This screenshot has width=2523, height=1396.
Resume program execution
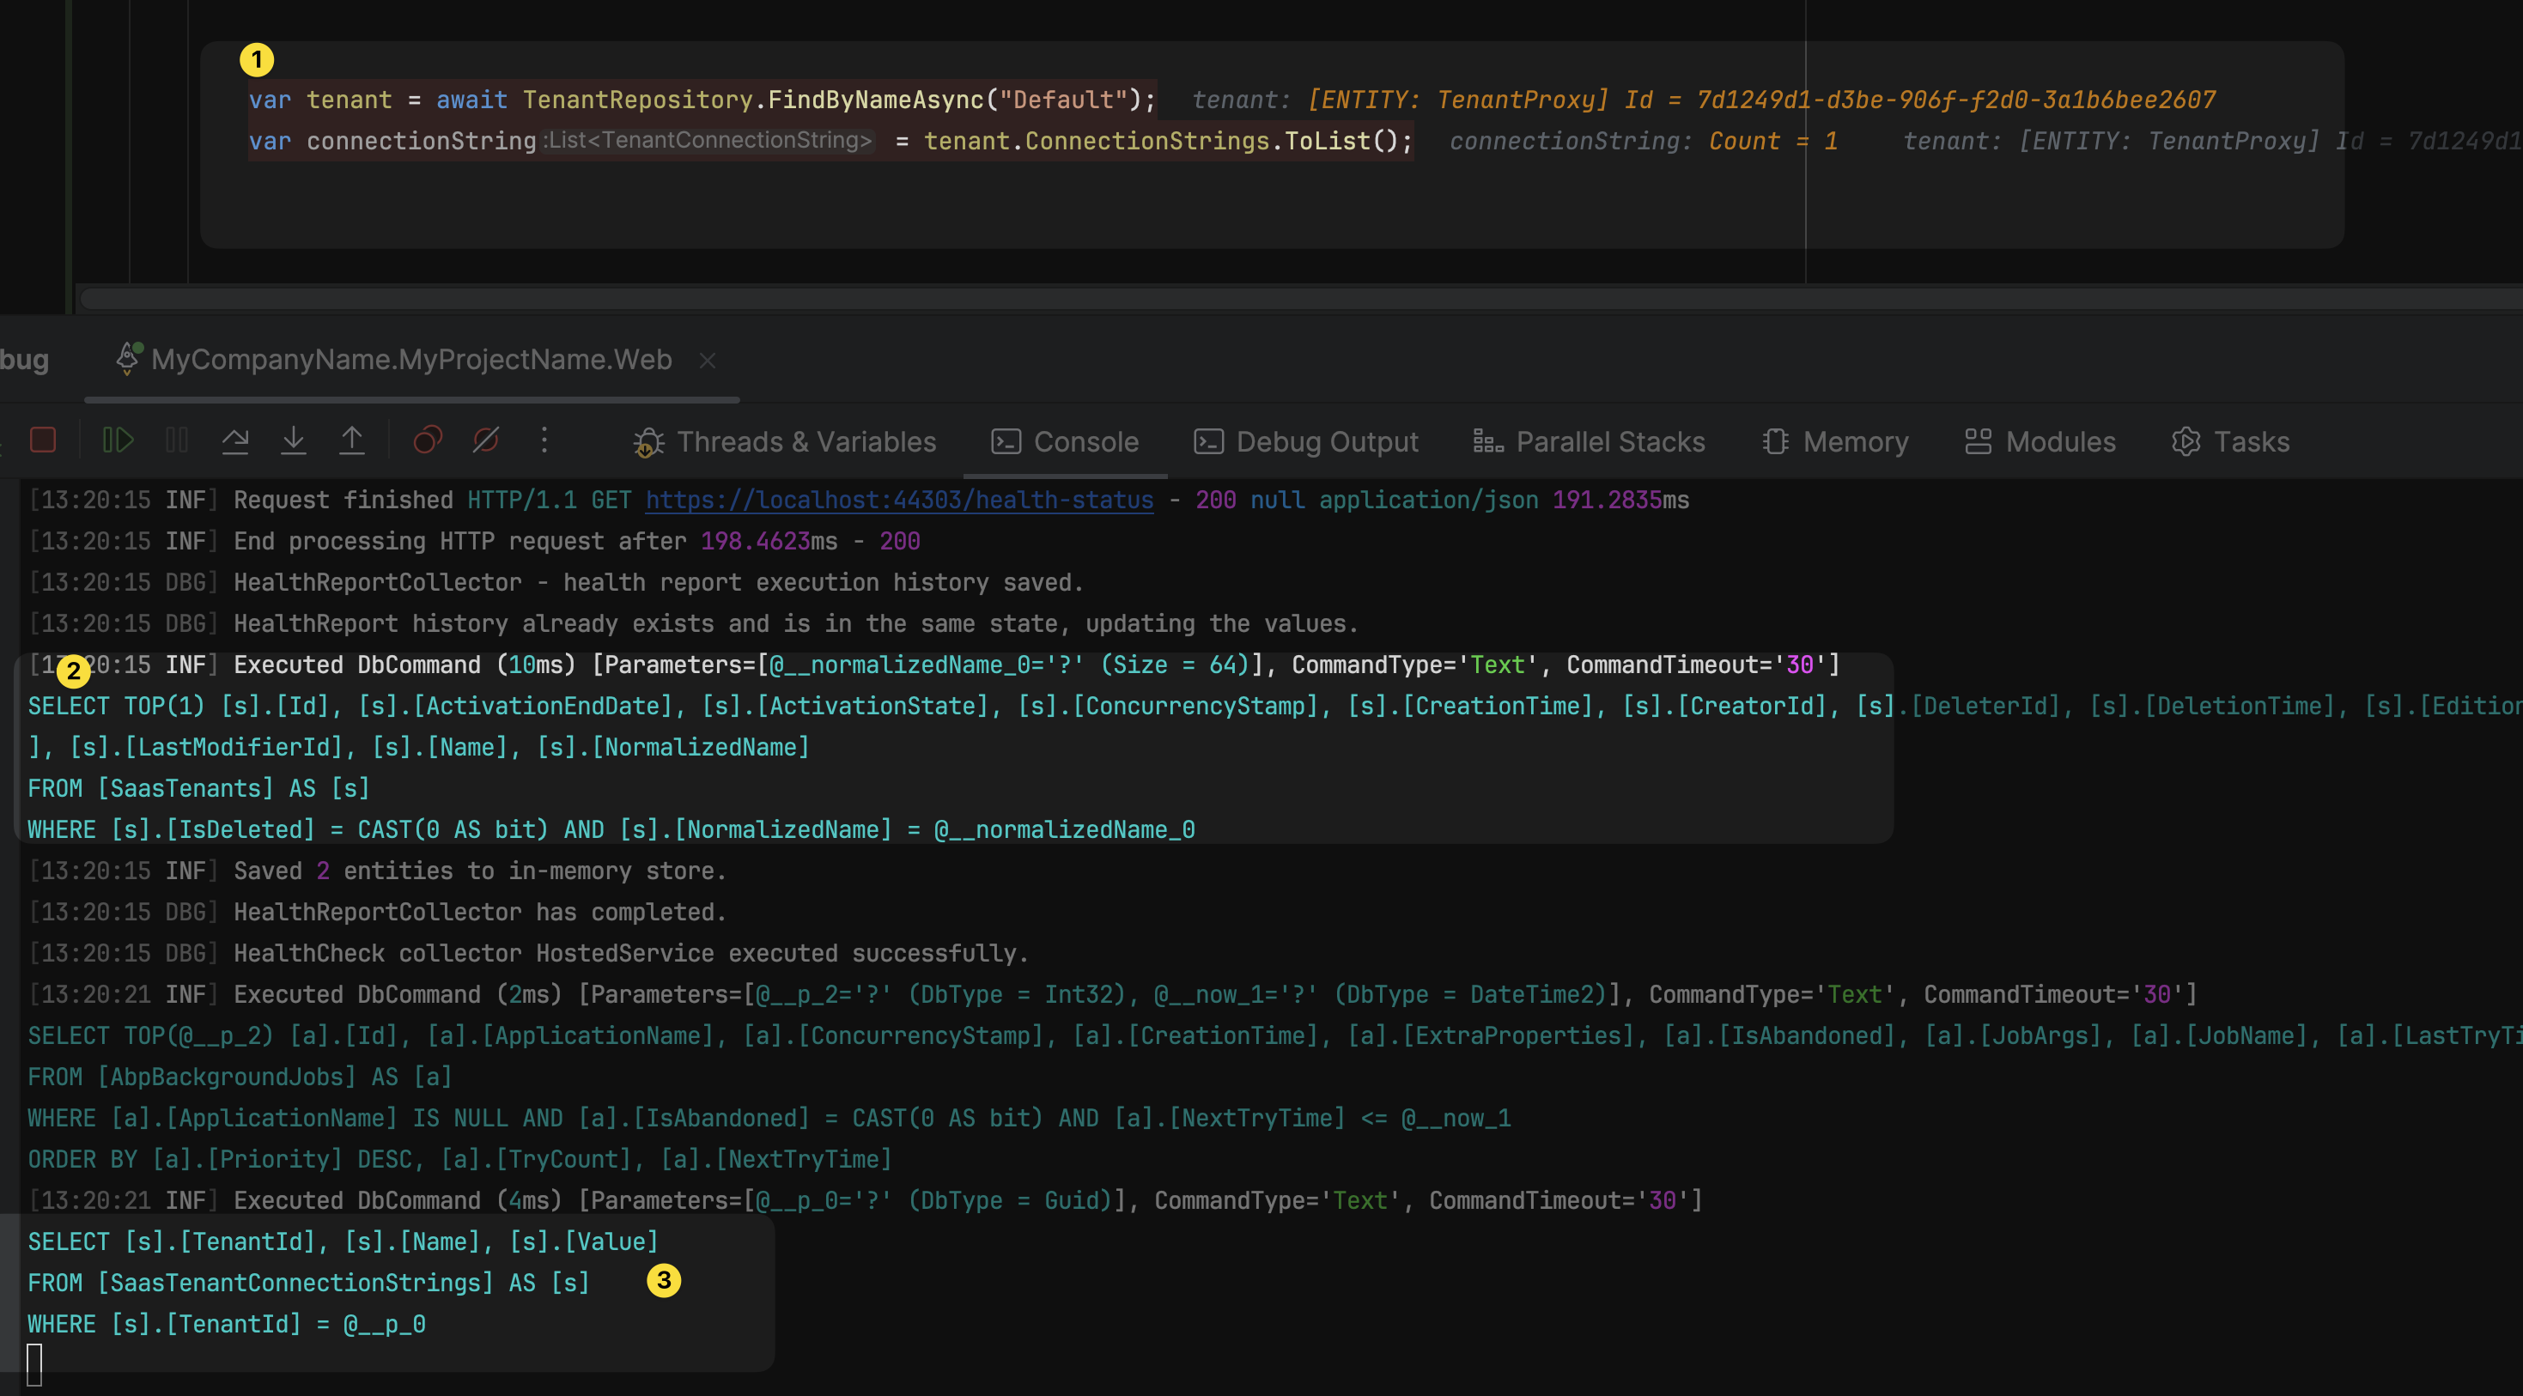coord(118,440)
